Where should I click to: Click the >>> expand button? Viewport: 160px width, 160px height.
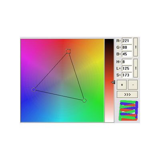point(127,94)
